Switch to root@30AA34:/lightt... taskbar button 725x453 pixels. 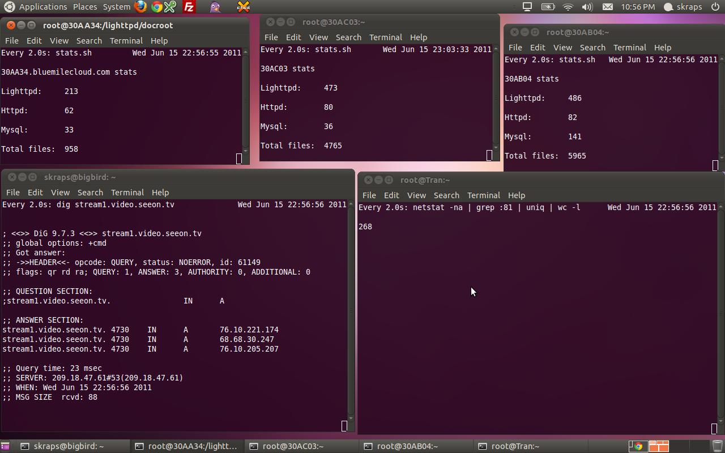pyautogui.click(x=186, y=446)
